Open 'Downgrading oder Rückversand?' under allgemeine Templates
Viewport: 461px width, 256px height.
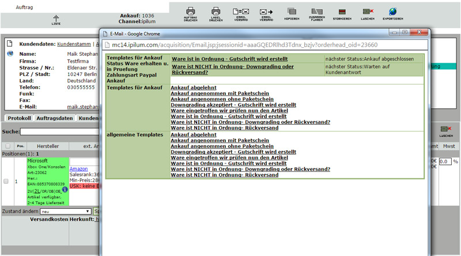tap(251, 169)
